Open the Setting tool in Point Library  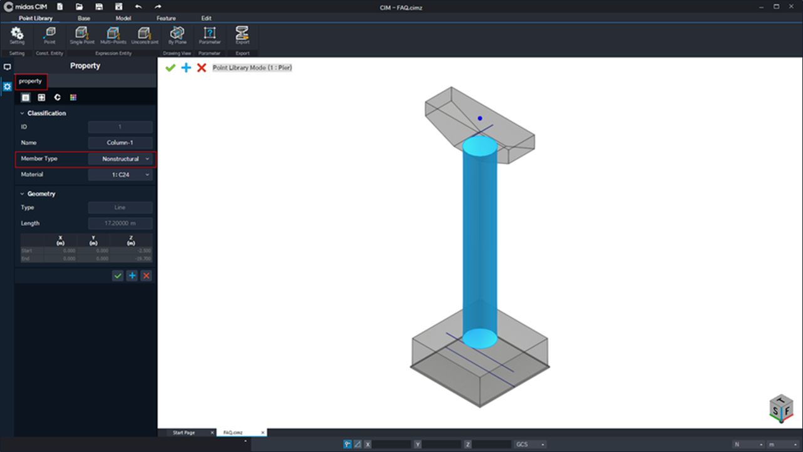click(16, 36)
